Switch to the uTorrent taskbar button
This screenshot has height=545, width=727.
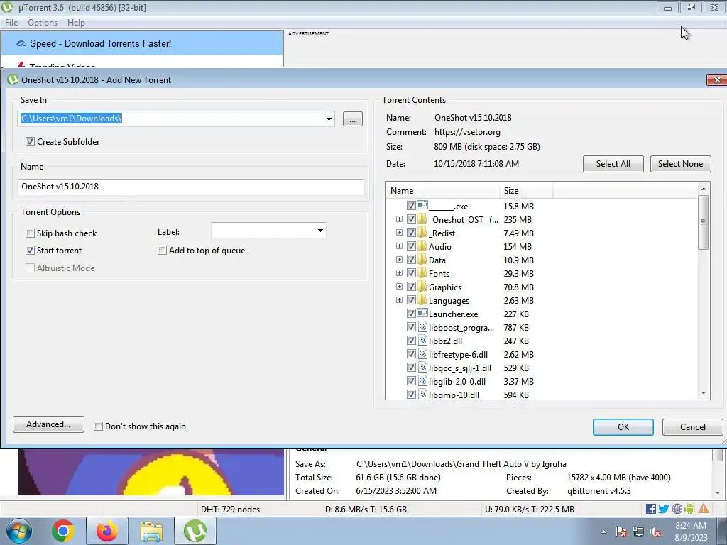(x=195, y=531)
